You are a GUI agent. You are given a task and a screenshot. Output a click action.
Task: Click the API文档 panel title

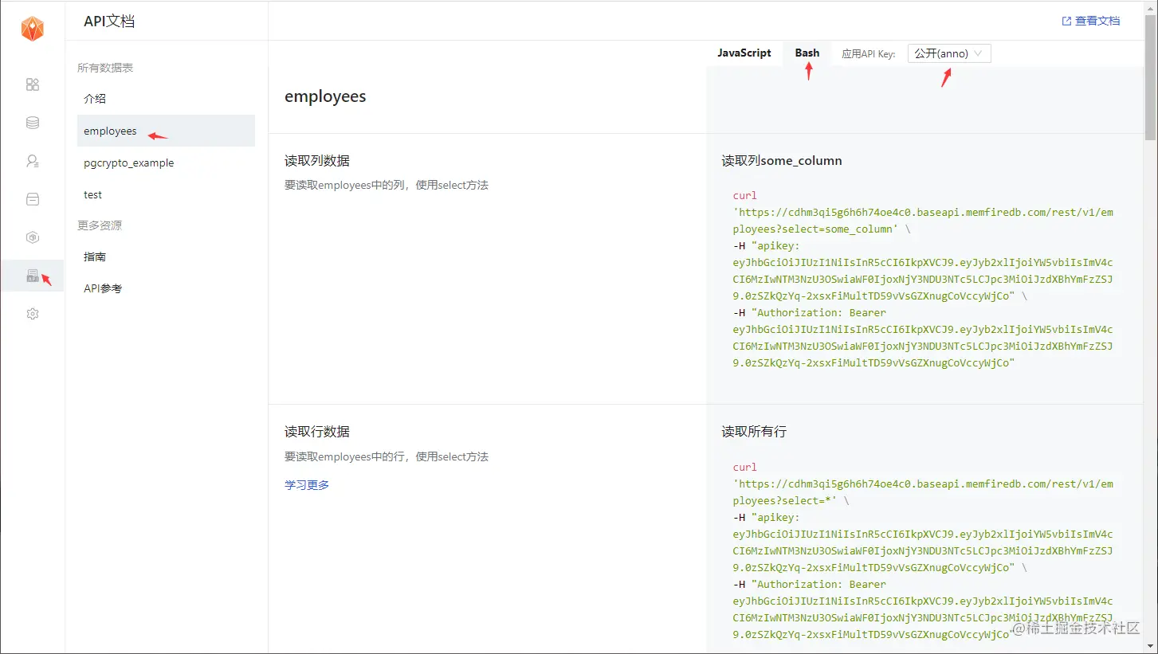click(x=109, y=21)
